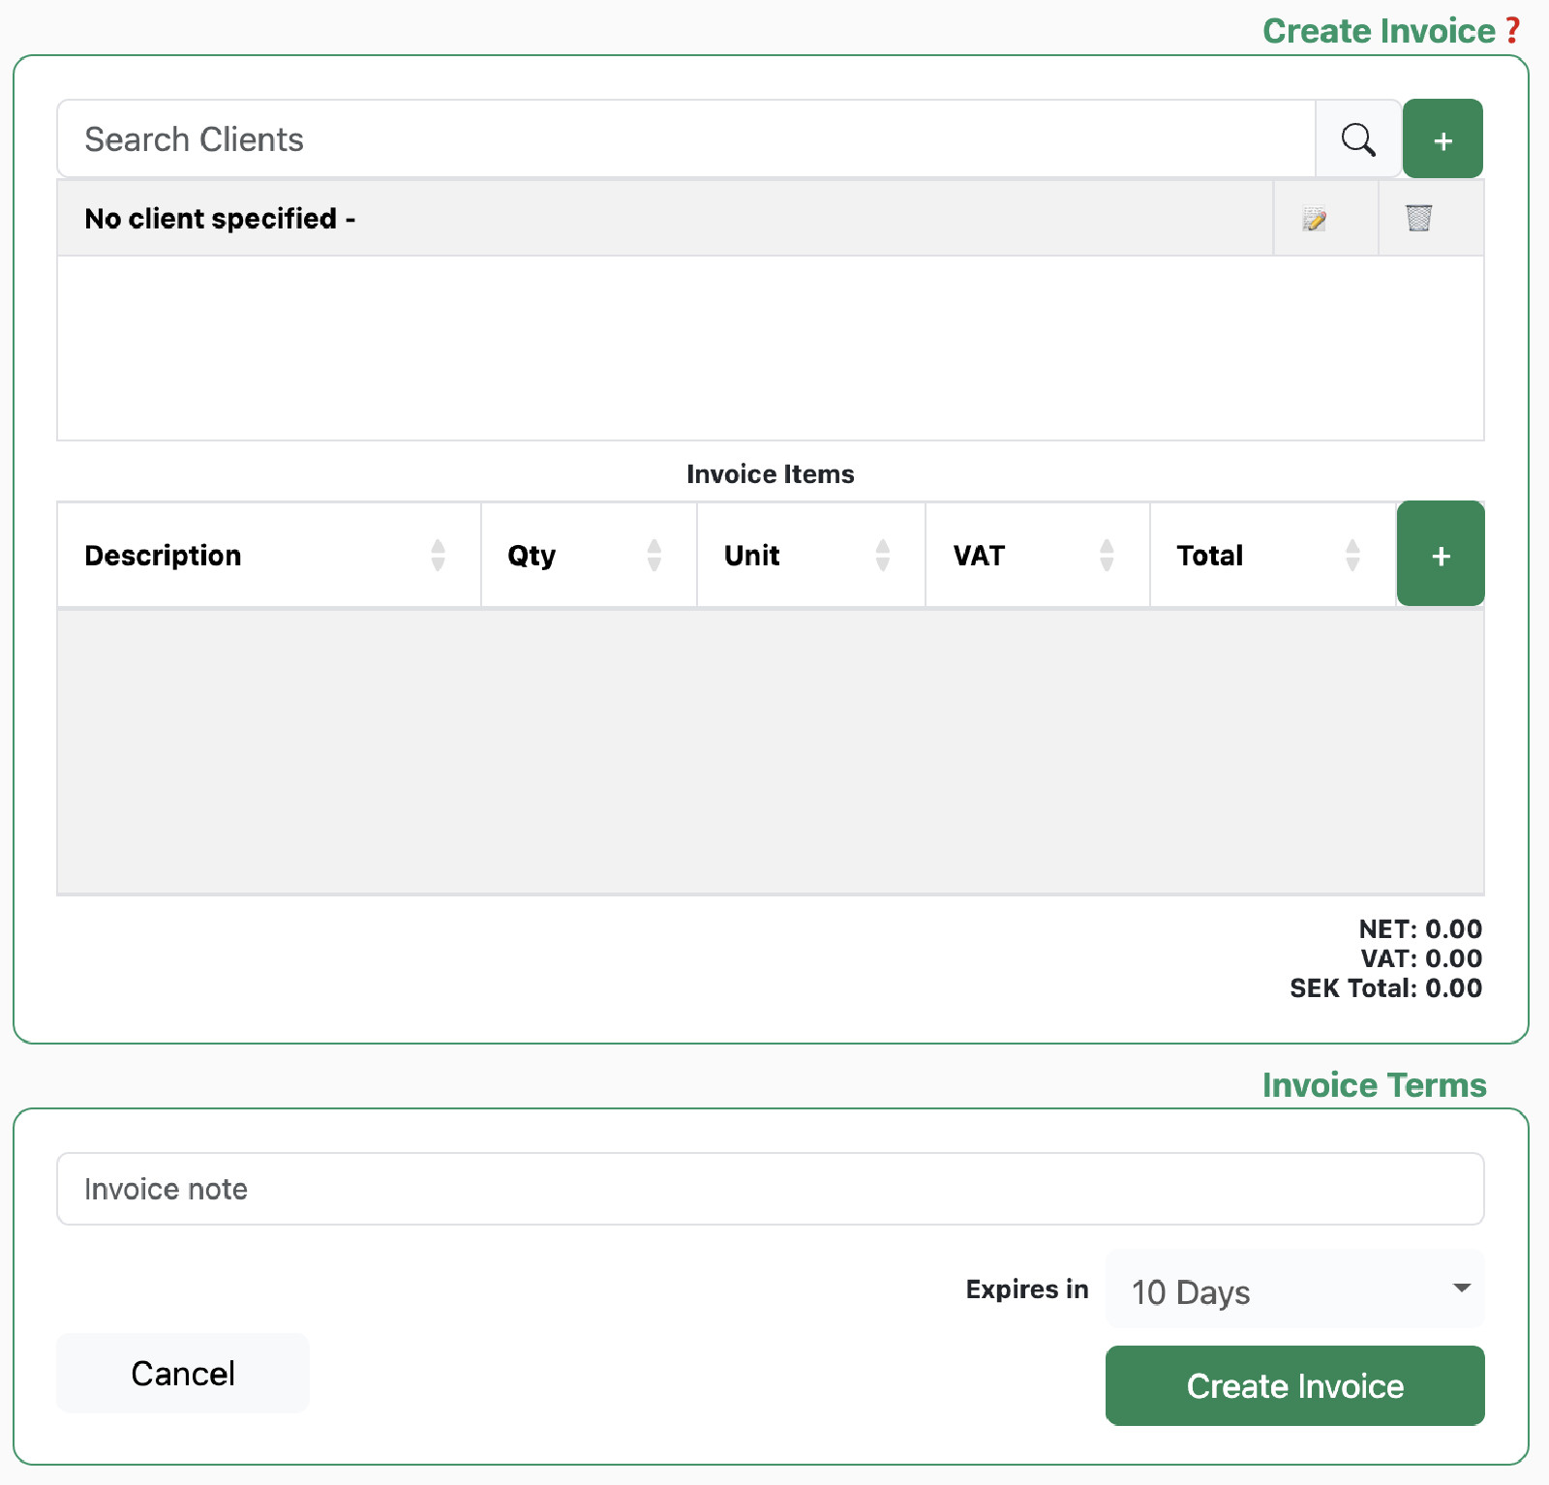Open the Expires in days dropdown

1294,1289
